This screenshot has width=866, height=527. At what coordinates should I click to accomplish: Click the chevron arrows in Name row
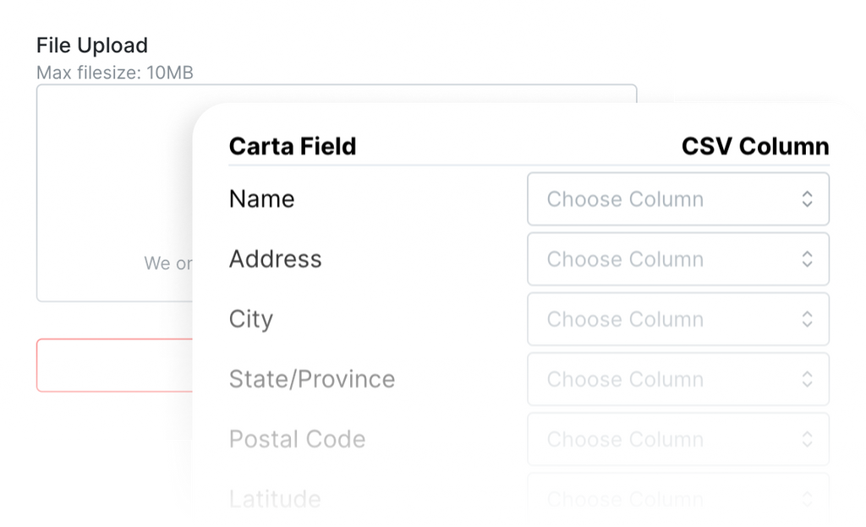click(x=808, y=199)
